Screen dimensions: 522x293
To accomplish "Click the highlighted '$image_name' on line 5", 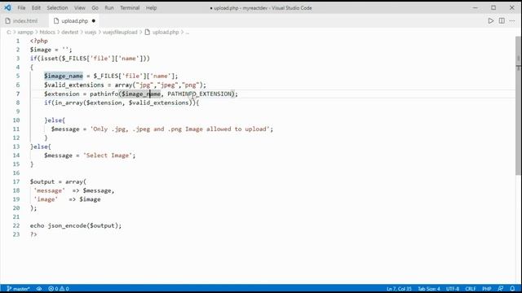I will pos(64,76).
